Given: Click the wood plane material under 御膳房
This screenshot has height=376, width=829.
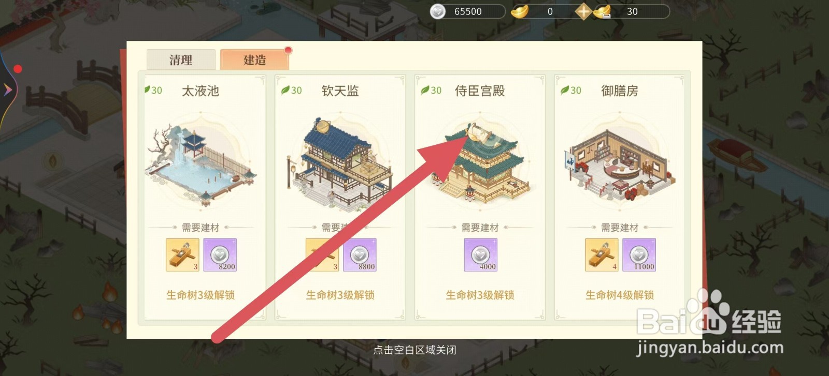Looking at the screenshot, I should (x=602, y=255).
